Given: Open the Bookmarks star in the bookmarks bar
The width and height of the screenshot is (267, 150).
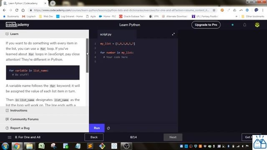Looking at the screenshot, I should click(11, 16).
